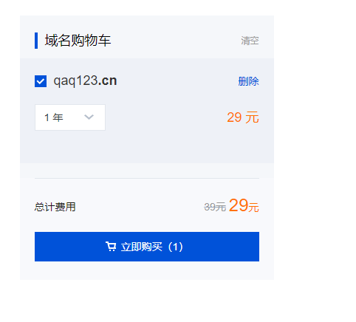Click the strikethrough 39元 original price
Screen dimensions: 356x322
coord(215,207)
